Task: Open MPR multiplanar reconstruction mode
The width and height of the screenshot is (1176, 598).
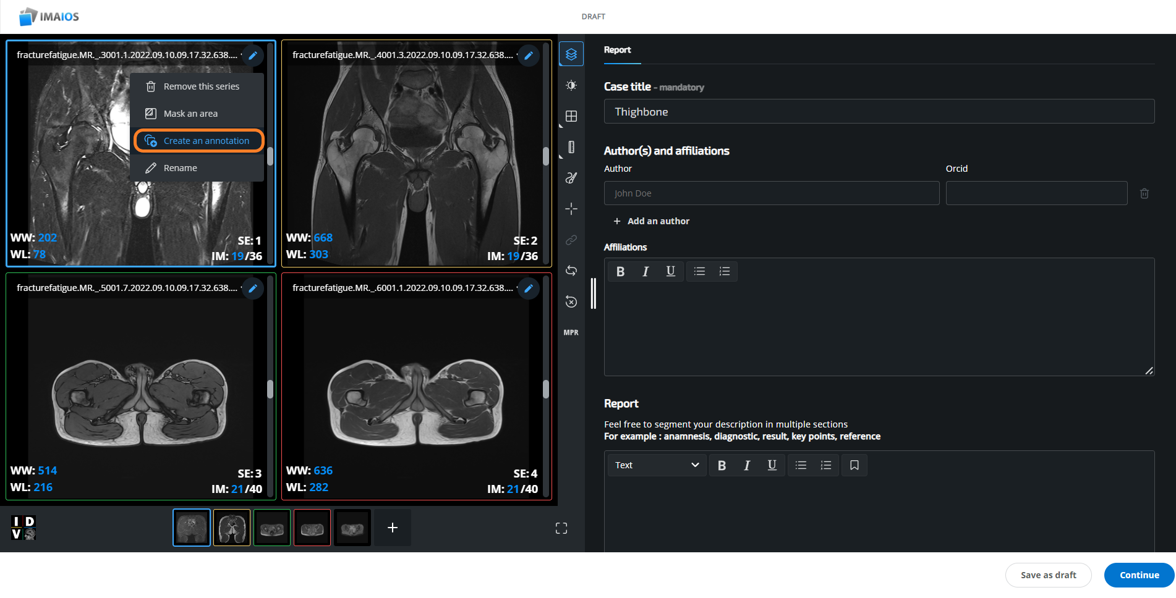Action: pyautogui.click(x=571, y=332)
